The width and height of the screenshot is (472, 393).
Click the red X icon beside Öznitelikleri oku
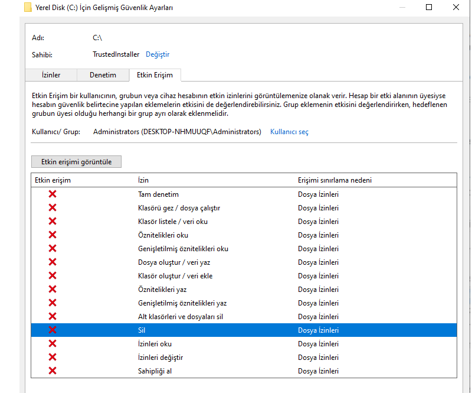[53, 235]
